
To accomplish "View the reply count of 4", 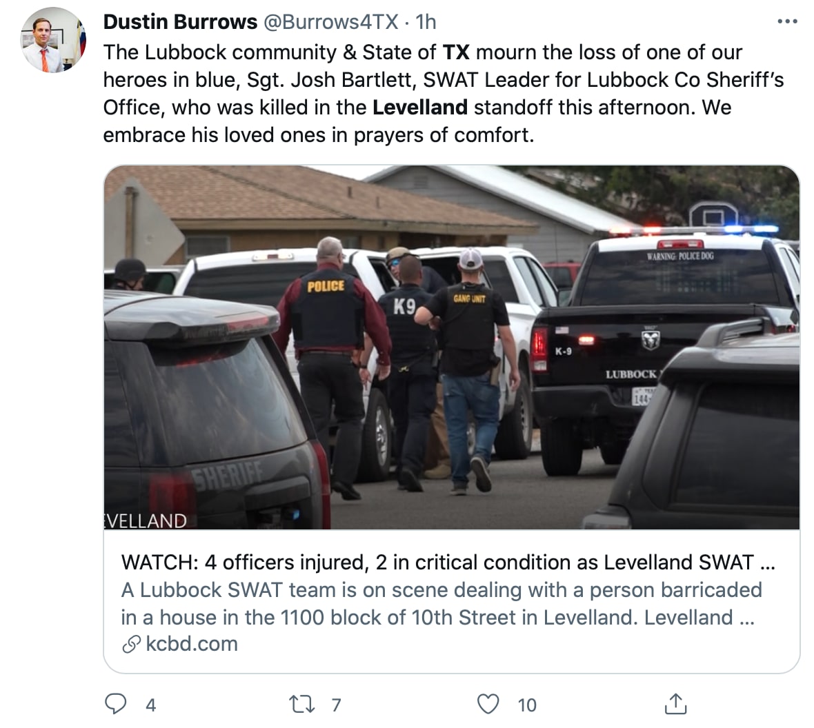I will click(x=150, y=705).
